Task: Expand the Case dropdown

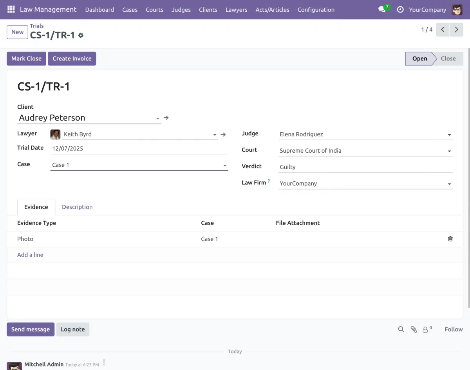Action: tap(225, 166)
